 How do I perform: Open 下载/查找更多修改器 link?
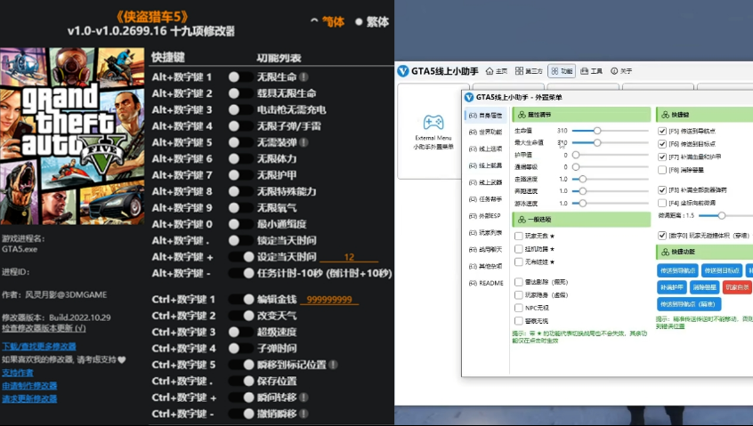point(39,346)
